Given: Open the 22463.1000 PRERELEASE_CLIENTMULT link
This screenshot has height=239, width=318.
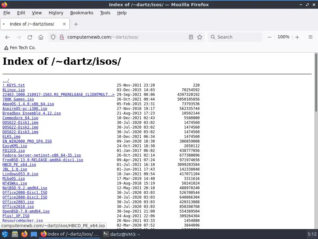Looking at the screenshot, I should (58, 95).
